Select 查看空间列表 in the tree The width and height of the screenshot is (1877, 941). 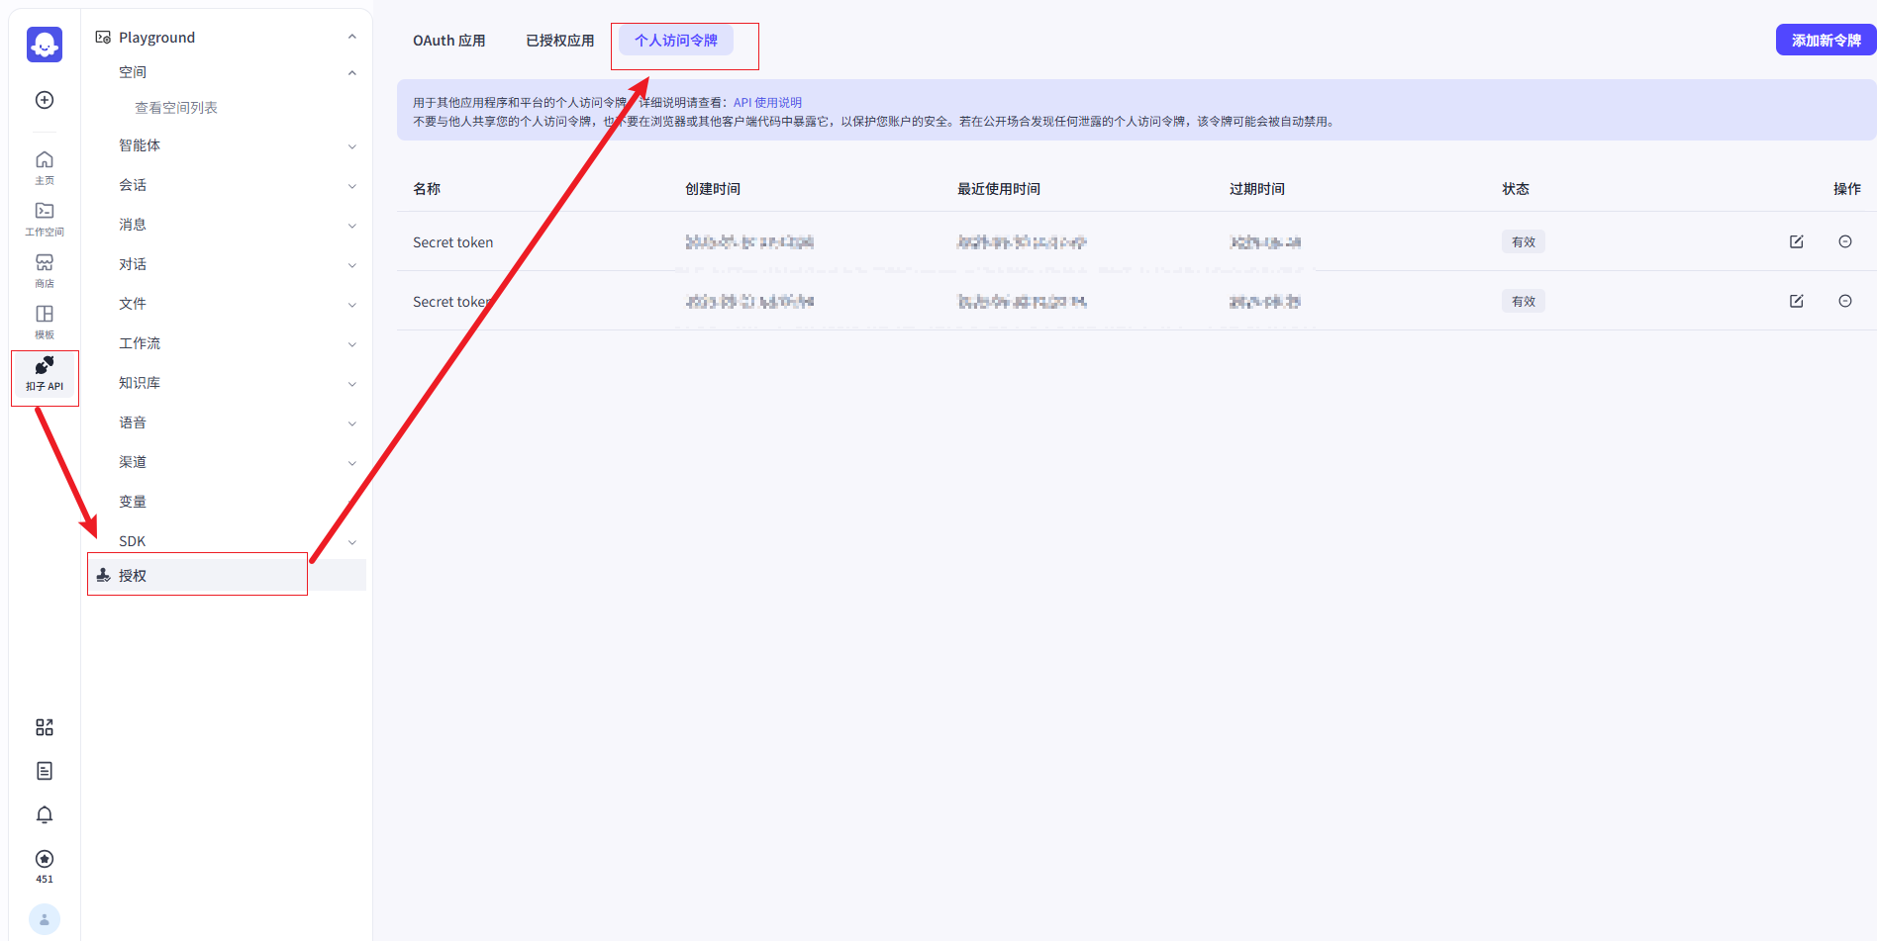point(176,108)
